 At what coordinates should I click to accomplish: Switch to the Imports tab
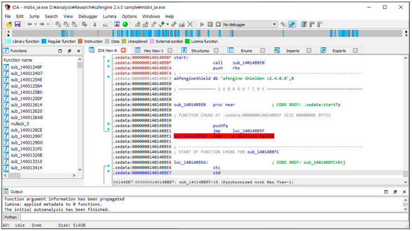click(x=292, y=51)
